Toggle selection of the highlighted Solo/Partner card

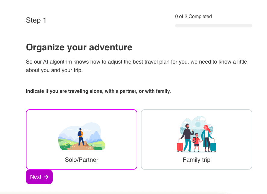[x=81, y=139]
